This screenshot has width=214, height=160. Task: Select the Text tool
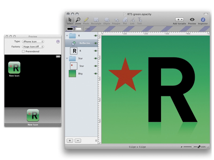coord(139,21)
